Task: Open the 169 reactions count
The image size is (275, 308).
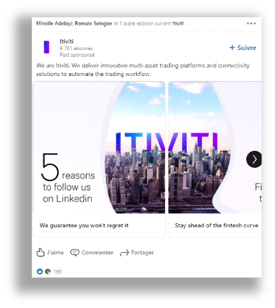Action: point(58,271)
